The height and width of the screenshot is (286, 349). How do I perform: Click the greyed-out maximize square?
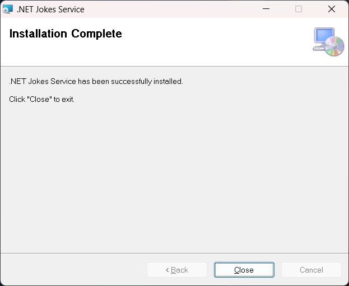point(299,9)
